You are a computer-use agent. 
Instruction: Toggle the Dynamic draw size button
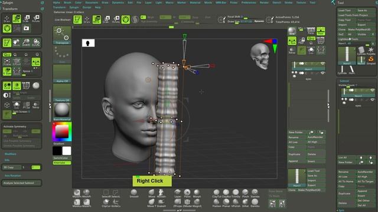(259, 21)
